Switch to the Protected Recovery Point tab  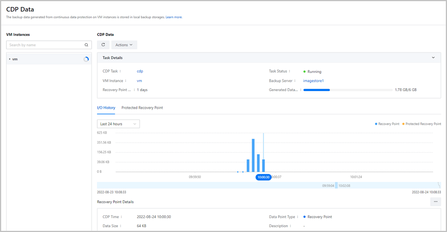[x=142, y=108]
